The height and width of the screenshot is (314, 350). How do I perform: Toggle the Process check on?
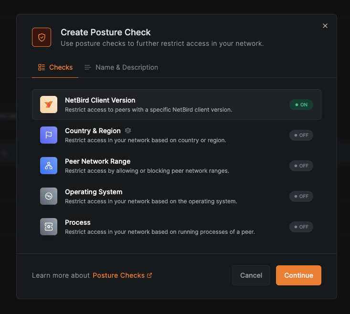click(301, 227)
